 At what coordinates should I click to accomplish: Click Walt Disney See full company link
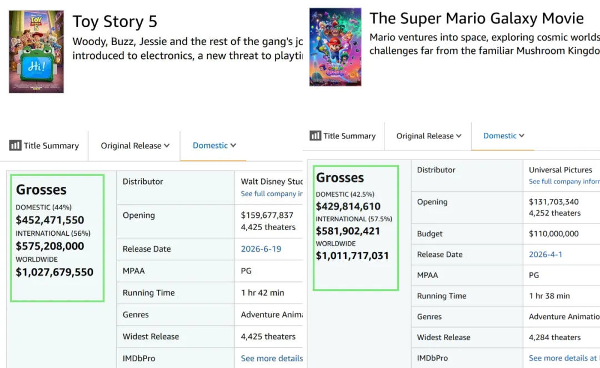(x=271, y=194)
